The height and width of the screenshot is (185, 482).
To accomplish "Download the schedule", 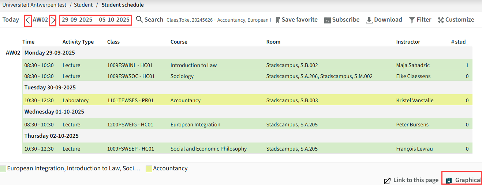I will [384, 20].
